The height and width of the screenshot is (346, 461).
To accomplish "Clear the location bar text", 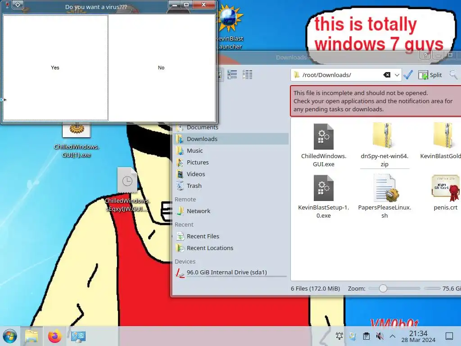I will pyautogui.click(x=387, y=75).
